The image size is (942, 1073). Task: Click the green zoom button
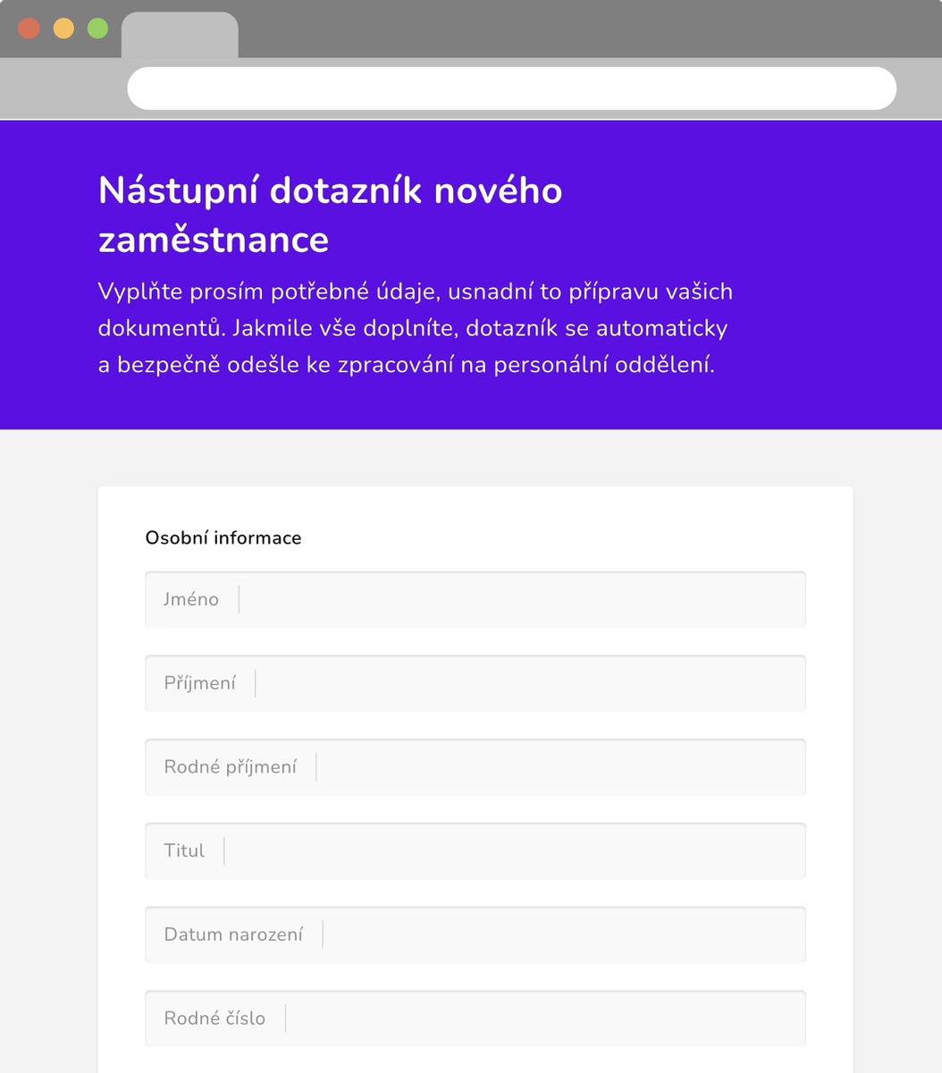point(96,28)
